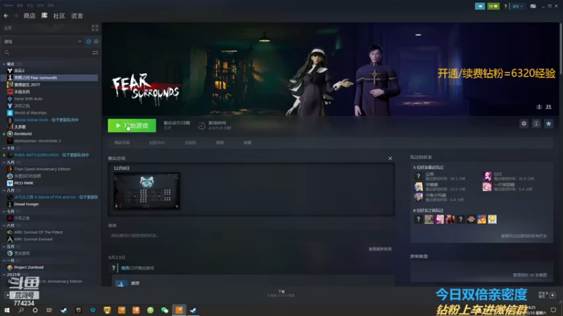
Task: Open the 游戏 category filter dropdown
Action: pyautogui.click(x=43, y=41)
